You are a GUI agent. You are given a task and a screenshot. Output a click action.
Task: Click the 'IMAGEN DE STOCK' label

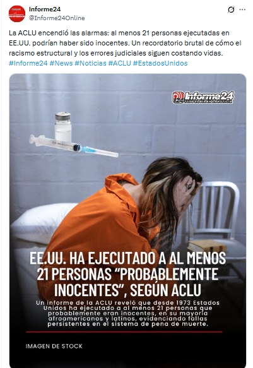[x=54, y=346]
